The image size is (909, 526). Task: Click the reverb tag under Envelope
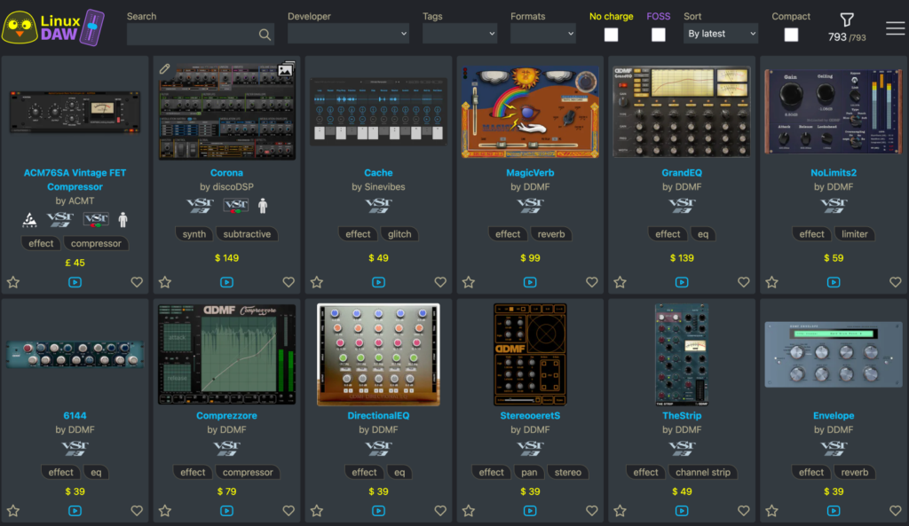pos(855,472)
